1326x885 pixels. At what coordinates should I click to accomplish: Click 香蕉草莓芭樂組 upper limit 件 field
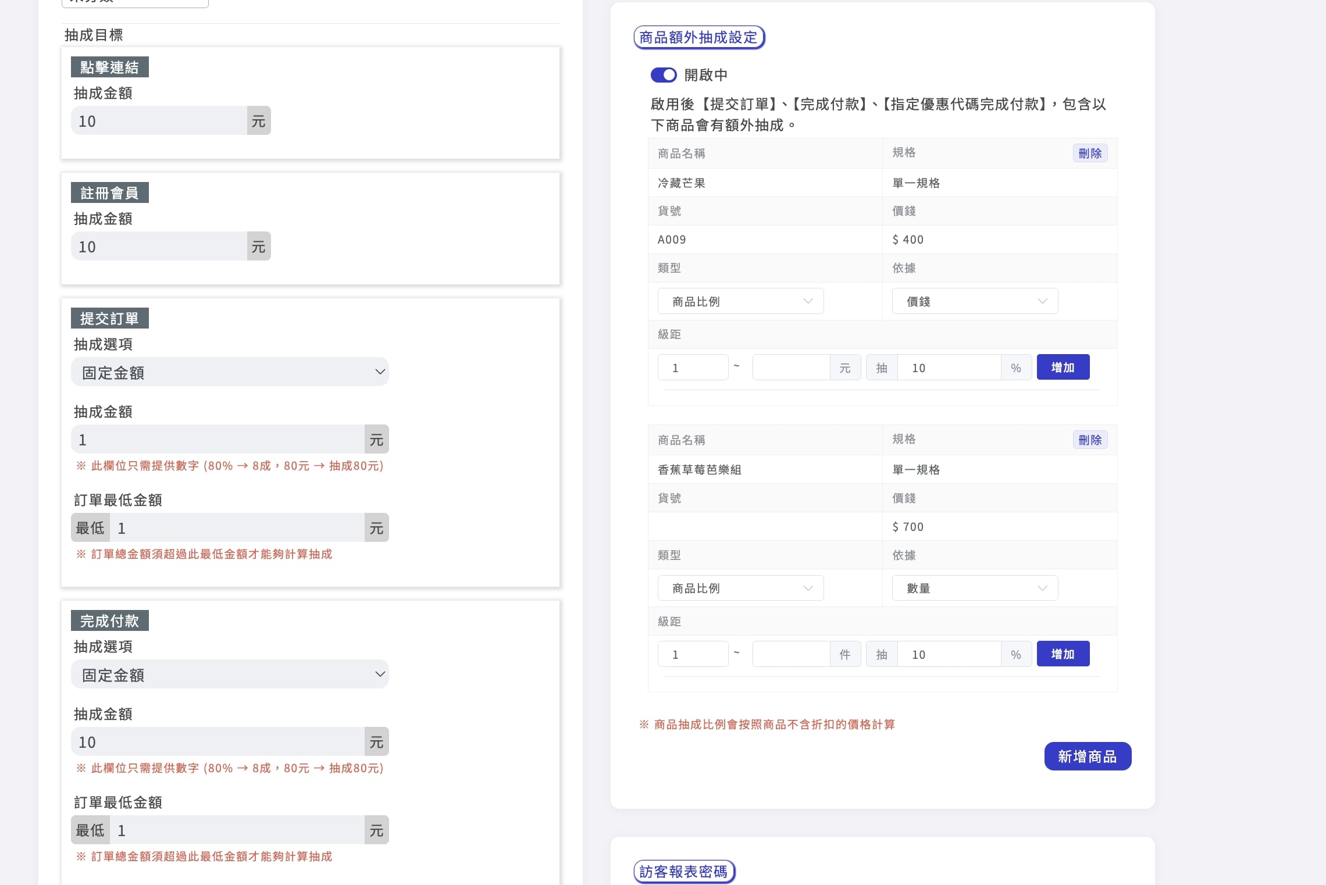point(791,654)
